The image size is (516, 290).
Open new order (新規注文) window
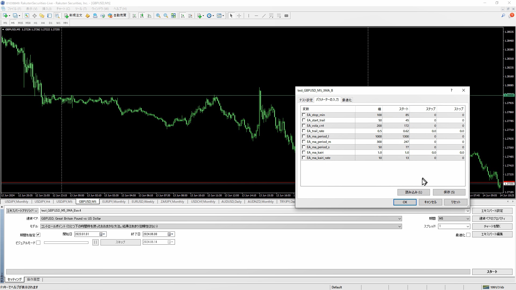(73, 16)
